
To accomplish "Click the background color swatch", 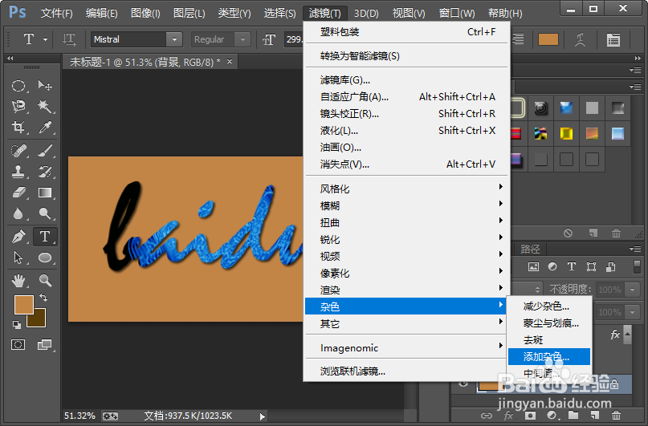I will pyautogui.click(x=39, y=320).
